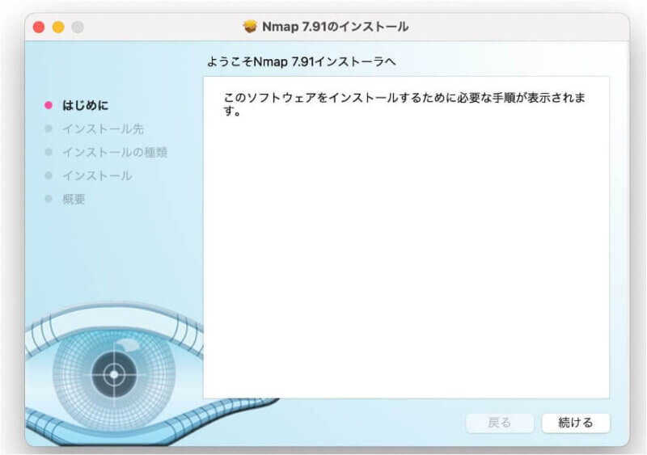Click the 戻る button
Image resolution: width=647 pixels, height=455 pixels.
point(499,423)
